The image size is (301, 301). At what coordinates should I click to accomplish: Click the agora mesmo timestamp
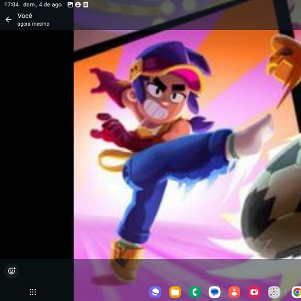tap(33, 24)
